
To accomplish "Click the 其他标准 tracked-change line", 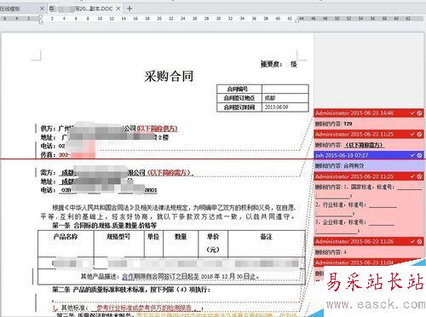I will point(128,308).
